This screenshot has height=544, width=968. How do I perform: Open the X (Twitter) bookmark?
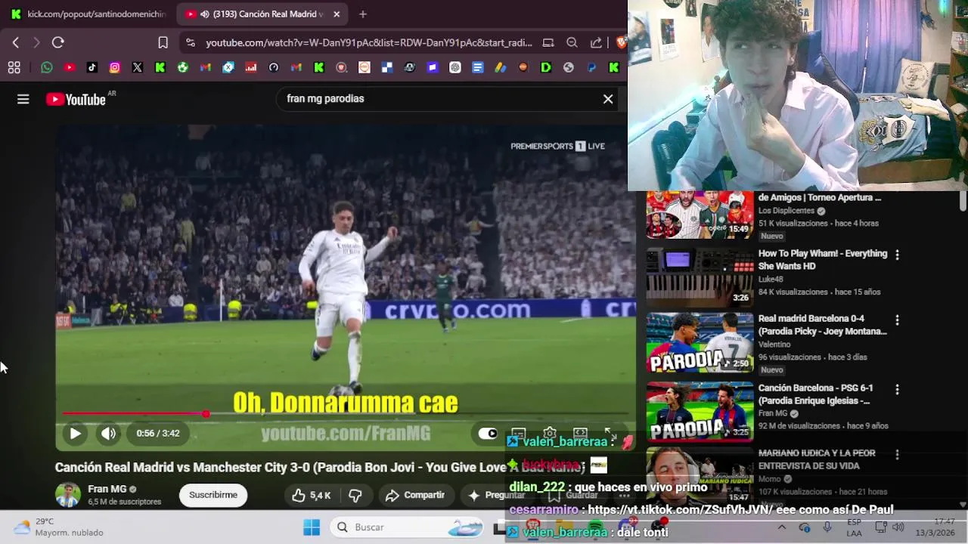[x=138, y=67]
